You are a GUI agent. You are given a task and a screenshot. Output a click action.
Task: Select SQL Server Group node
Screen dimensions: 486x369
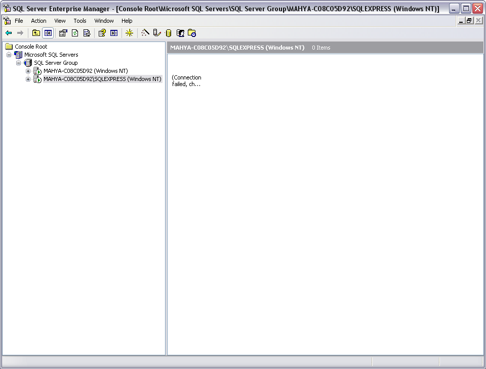(56, 63)
